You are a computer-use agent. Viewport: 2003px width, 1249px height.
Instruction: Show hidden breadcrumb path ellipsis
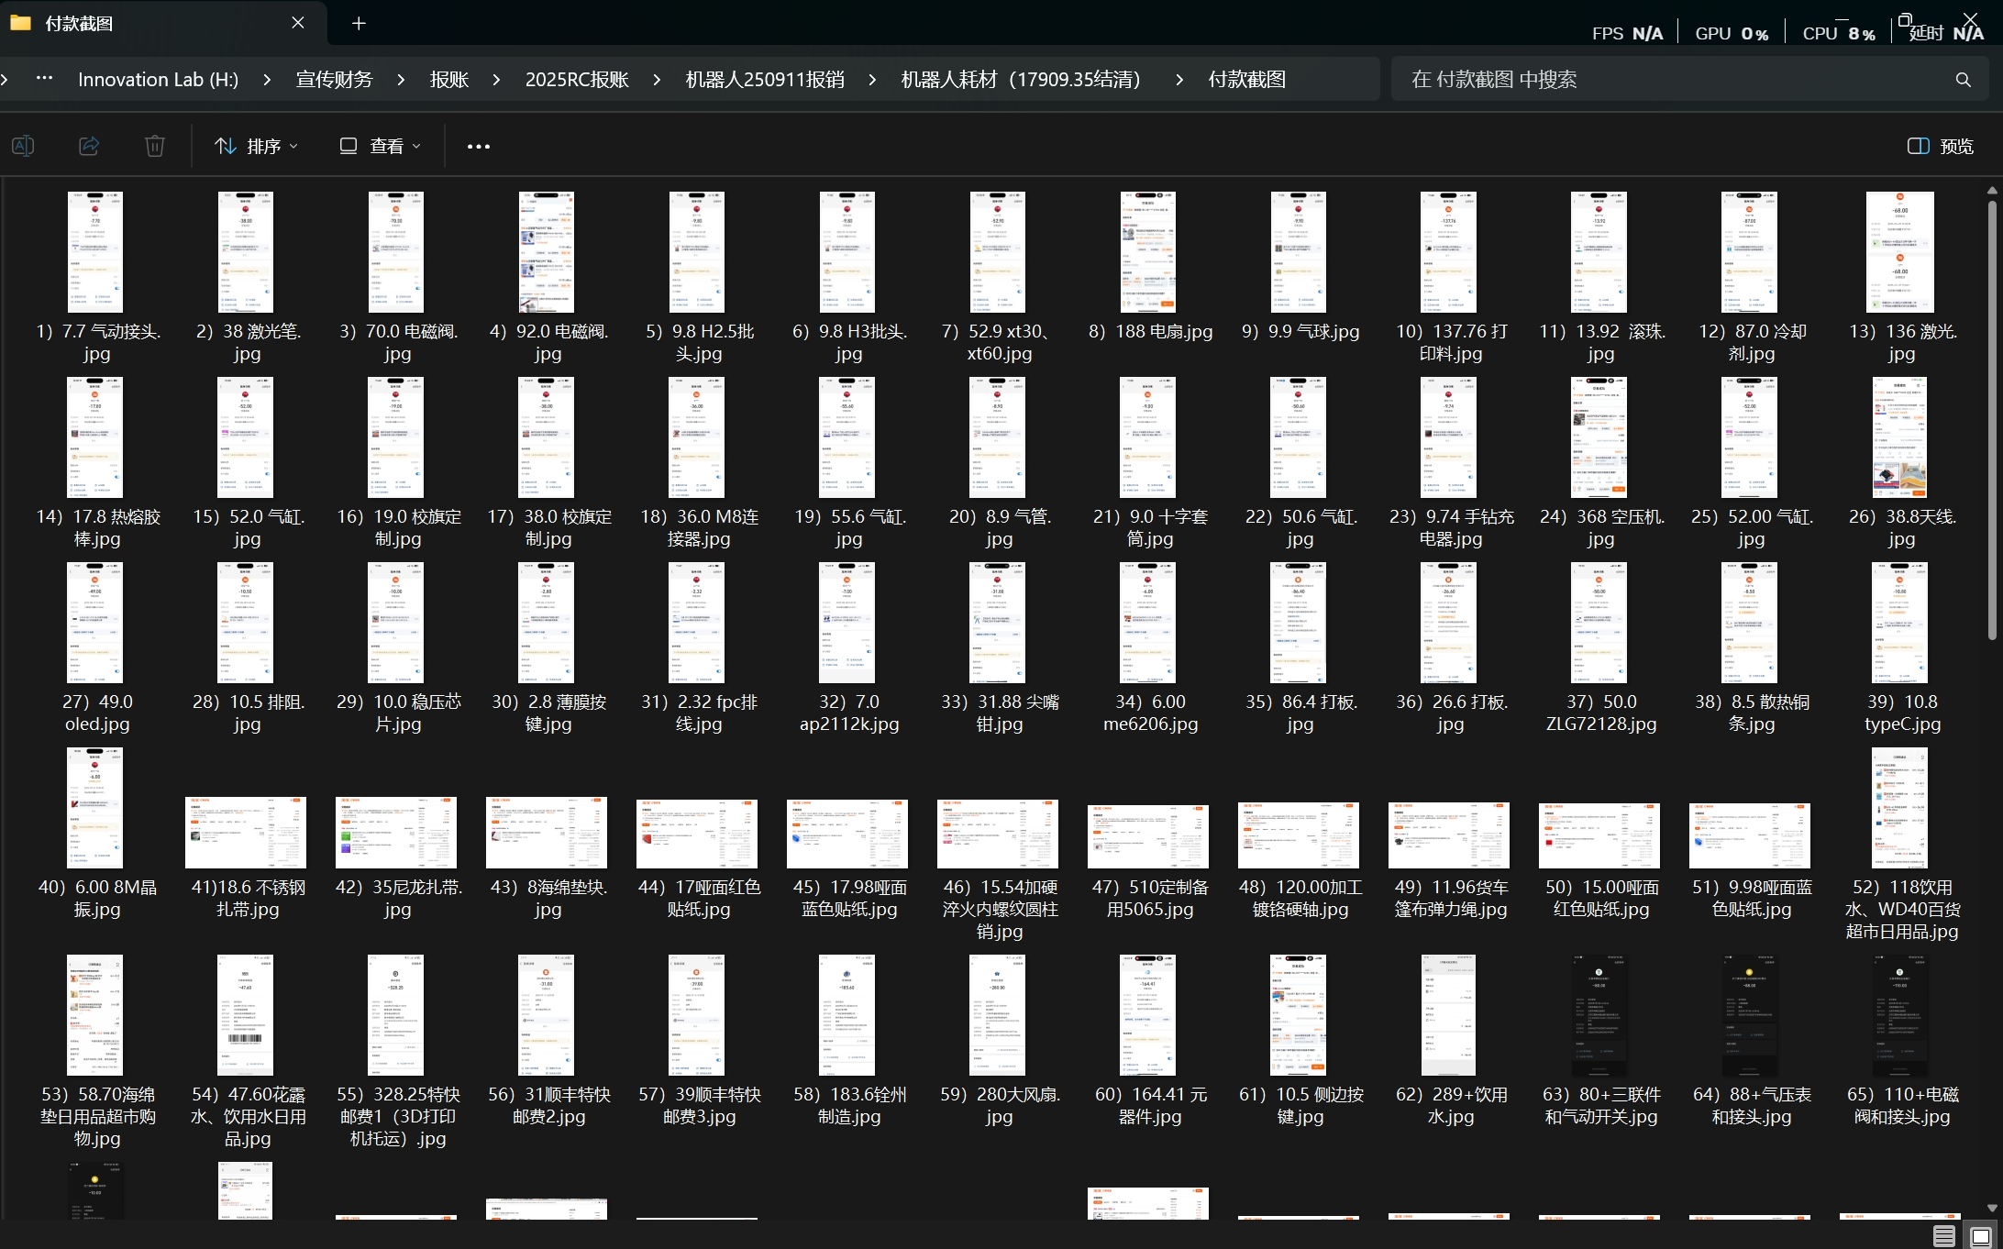44,79
